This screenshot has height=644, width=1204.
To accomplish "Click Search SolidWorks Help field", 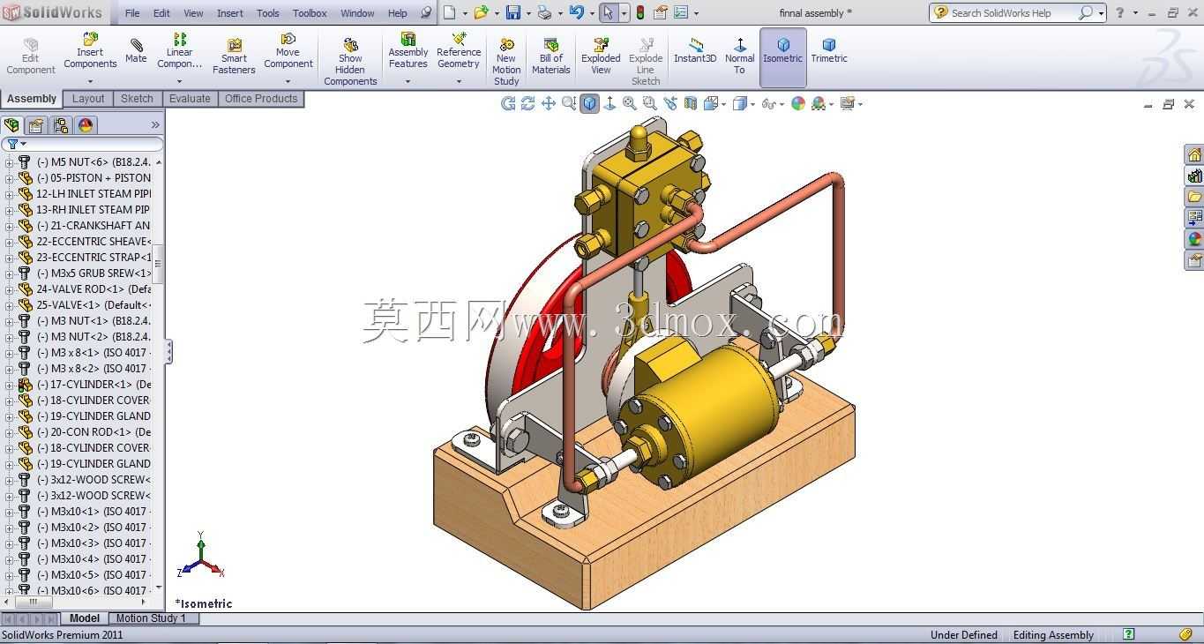I will click(x=1013, y=12).
